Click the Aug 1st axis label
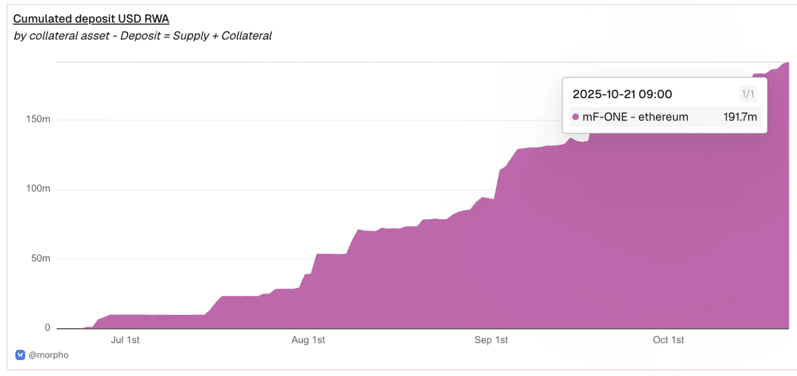This screenshot has width=797, height=376. [308, 340]
